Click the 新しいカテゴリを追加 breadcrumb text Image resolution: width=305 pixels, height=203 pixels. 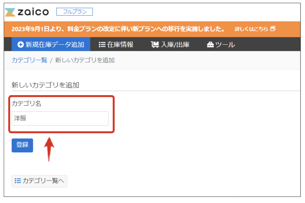coord(85,60)
